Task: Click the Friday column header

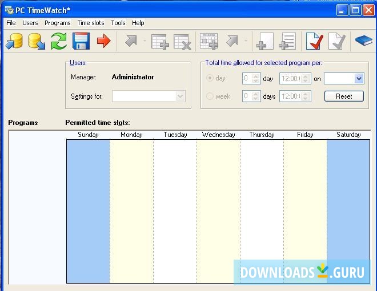Action: [305, 135]
